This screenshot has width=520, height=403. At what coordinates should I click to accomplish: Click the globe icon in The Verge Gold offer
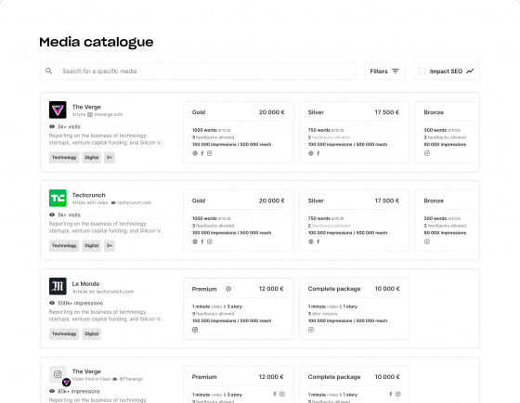[195, 153]
